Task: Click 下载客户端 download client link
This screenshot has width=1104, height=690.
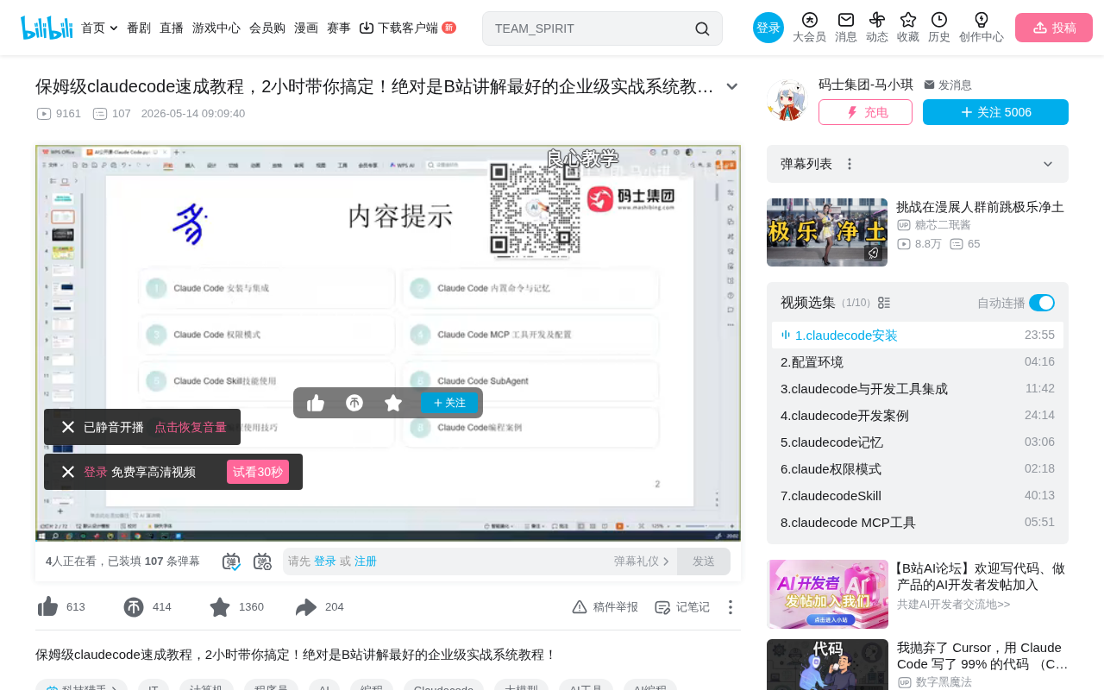Action: click(x=408, y=28)
